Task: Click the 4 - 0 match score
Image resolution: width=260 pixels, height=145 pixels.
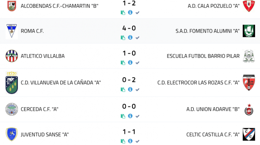Action: [x=129, y=28]
